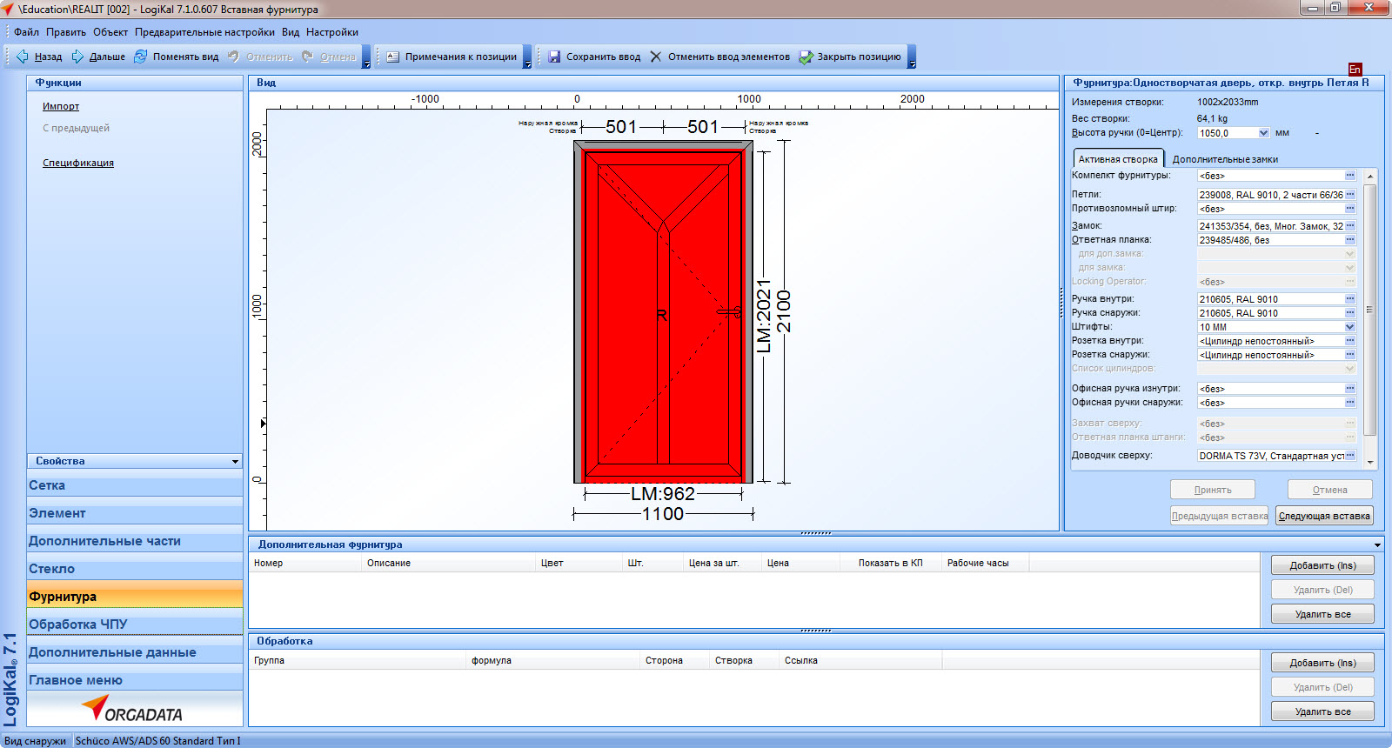Open browse button for Ответная планка
1392x748 pixels.
(1350, 240)
